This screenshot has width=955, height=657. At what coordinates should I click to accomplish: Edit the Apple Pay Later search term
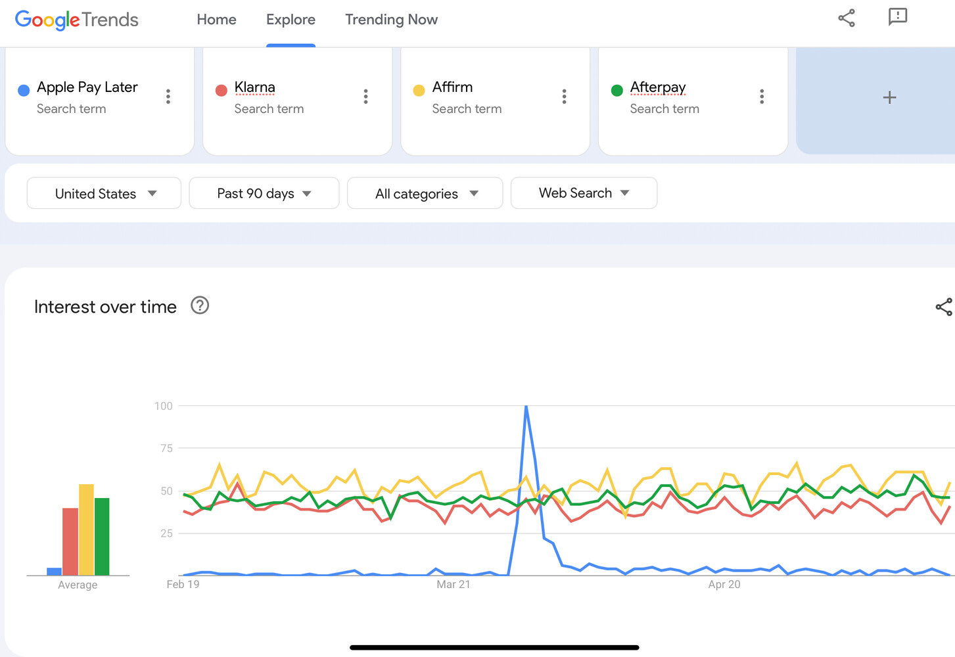87,87
